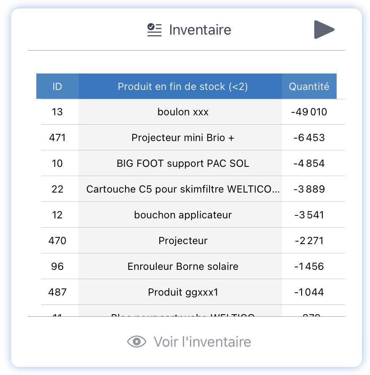Open BIG FOOT support PAC SOL row

[193, 163]
